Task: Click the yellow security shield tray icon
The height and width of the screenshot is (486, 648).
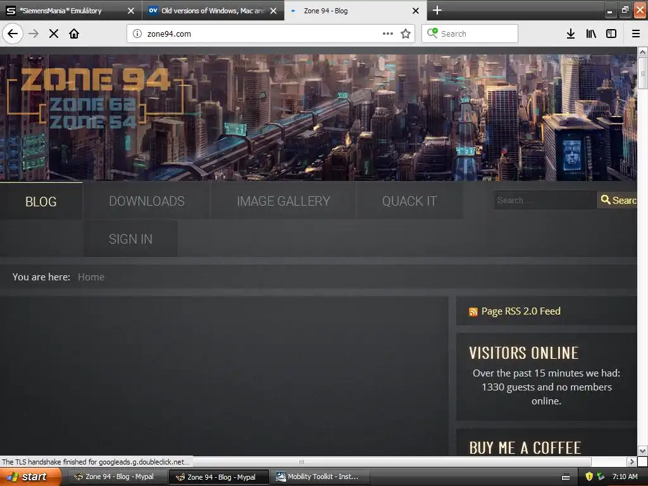Action: [x=589, y=477]
